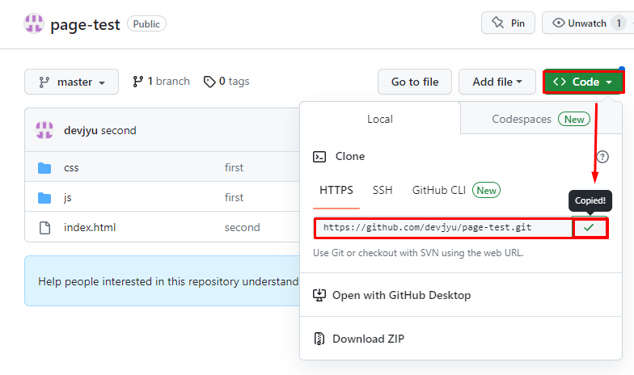Click the eye icon on Unwatch button

[x=558, y=23]
